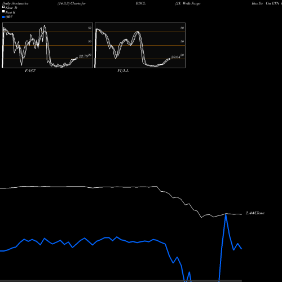282x282 pixels.
Task: Click the blue OBV spike peak
Action: [x=226, y=215]
